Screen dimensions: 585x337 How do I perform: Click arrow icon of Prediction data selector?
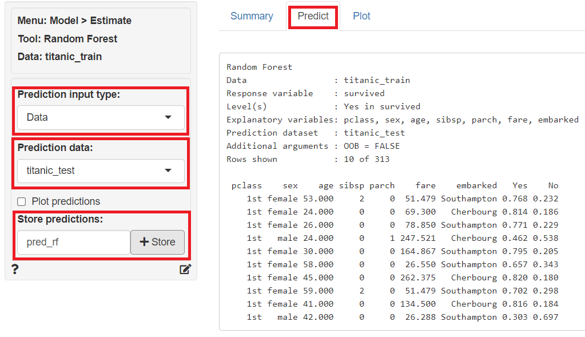(168, 171)
